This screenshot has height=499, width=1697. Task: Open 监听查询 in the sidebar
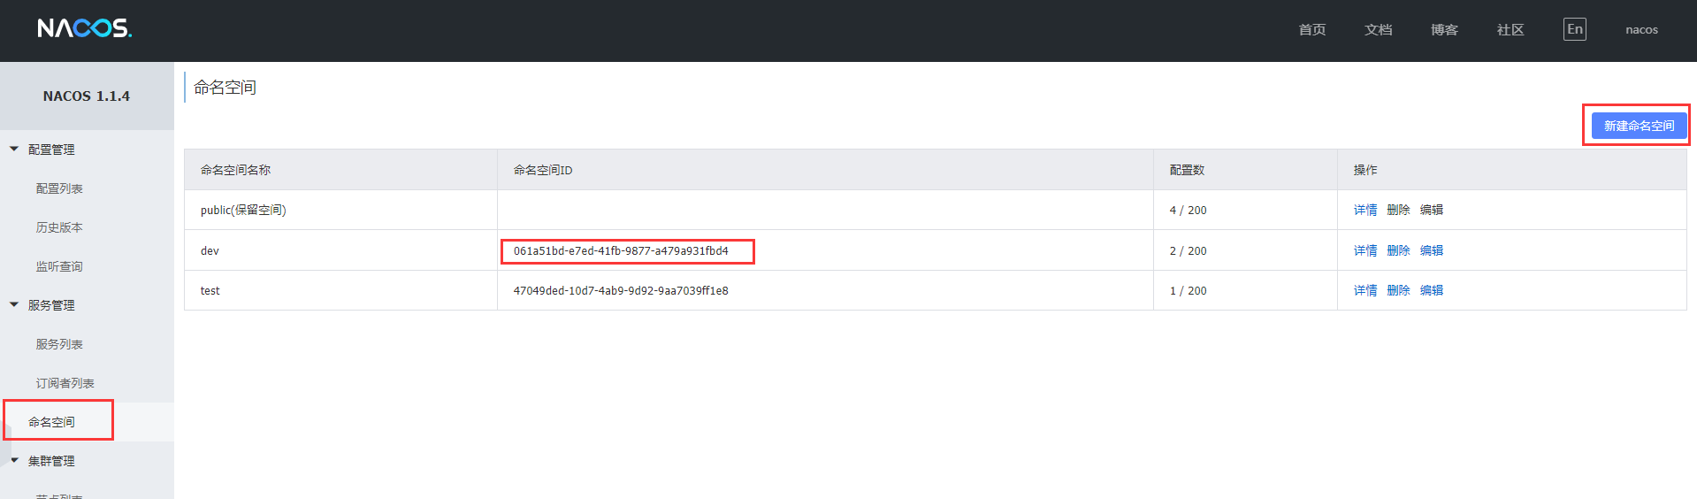[x=59, y=266]
